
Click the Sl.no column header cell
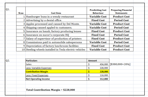21,11
